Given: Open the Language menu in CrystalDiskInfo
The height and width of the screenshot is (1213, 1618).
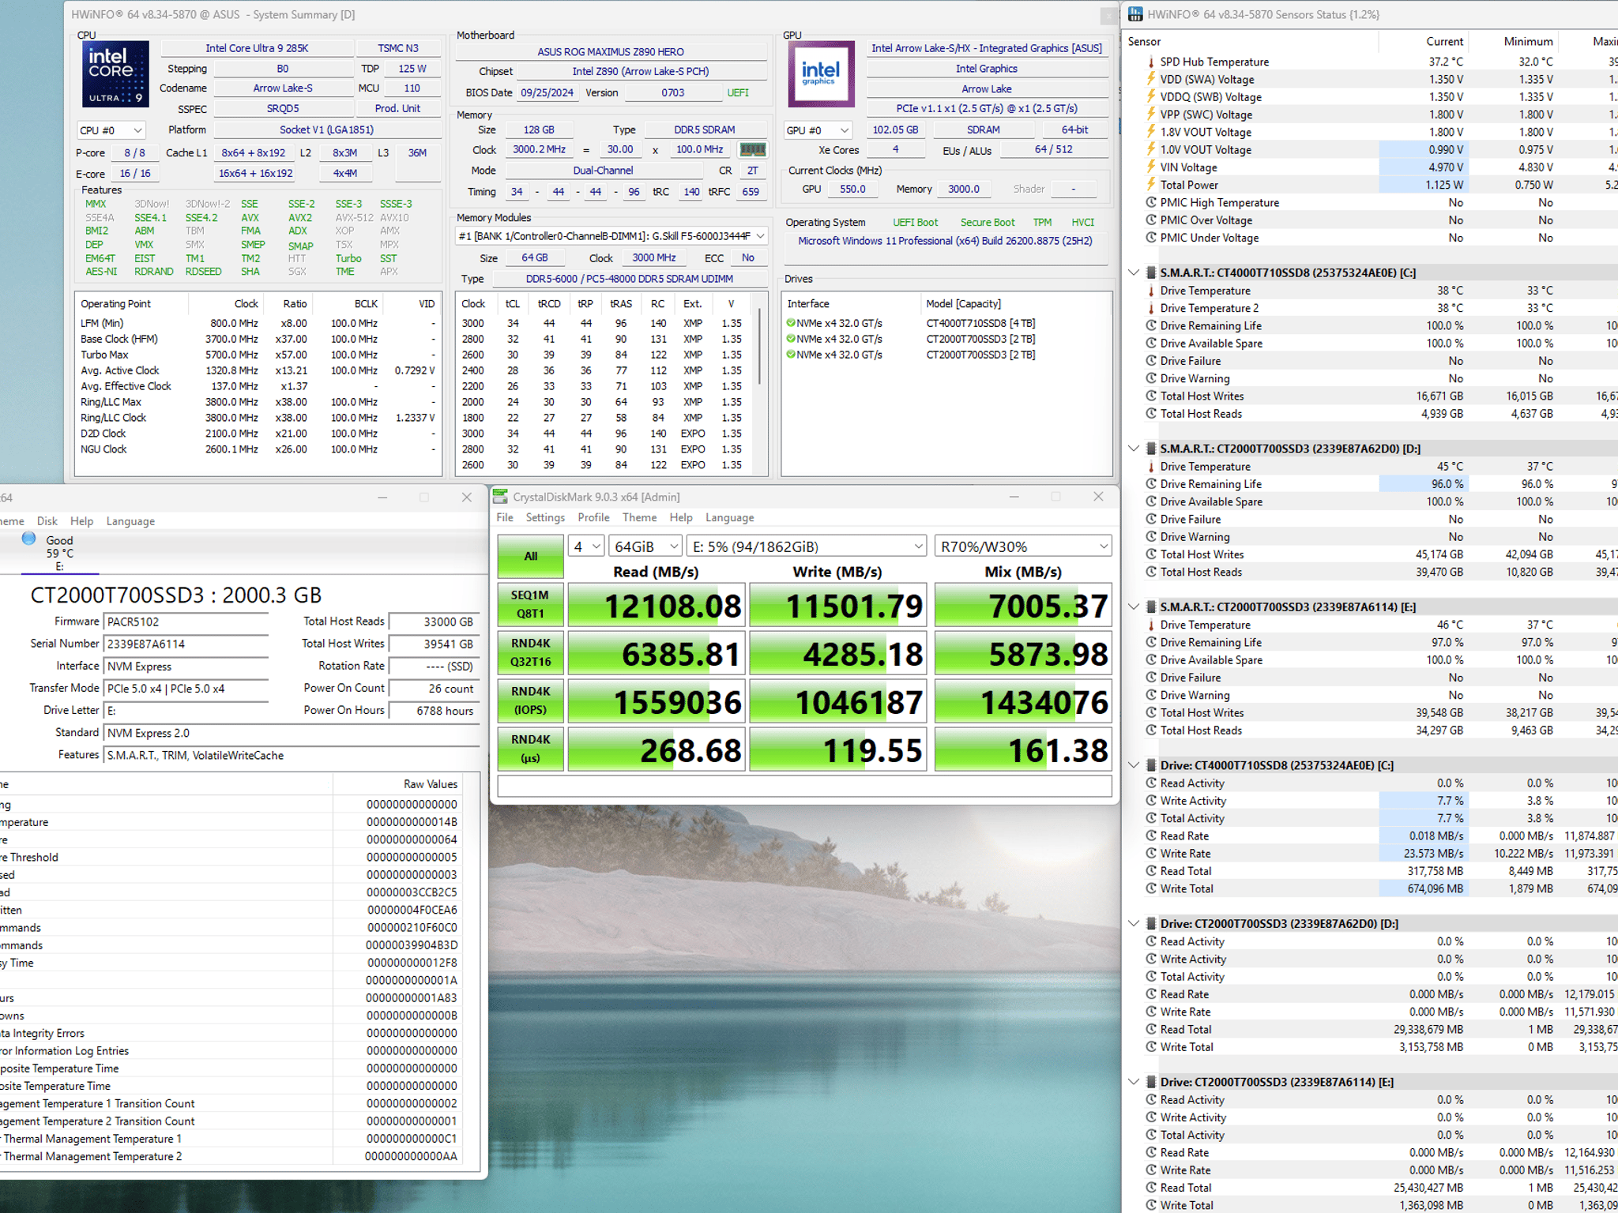Looking at the screenshot, I should point(130,521).
